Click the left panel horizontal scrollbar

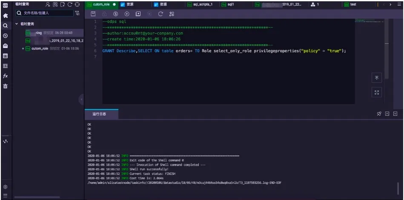coord(37,197)
